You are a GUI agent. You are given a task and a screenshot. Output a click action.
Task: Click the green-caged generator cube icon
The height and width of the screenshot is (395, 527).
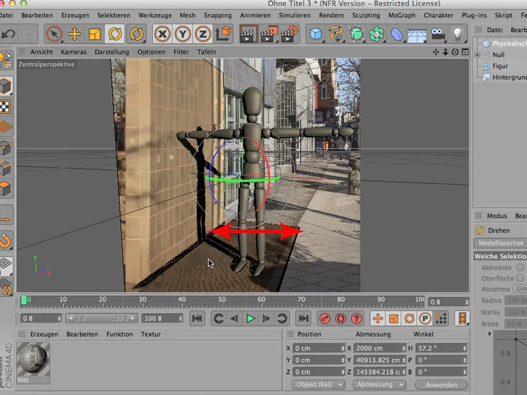(356, 34)
